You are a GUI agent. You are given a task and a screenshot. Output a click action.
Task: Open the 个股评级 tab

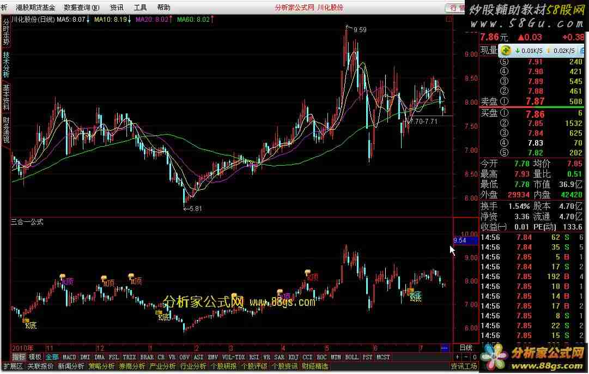click(254, 366)
